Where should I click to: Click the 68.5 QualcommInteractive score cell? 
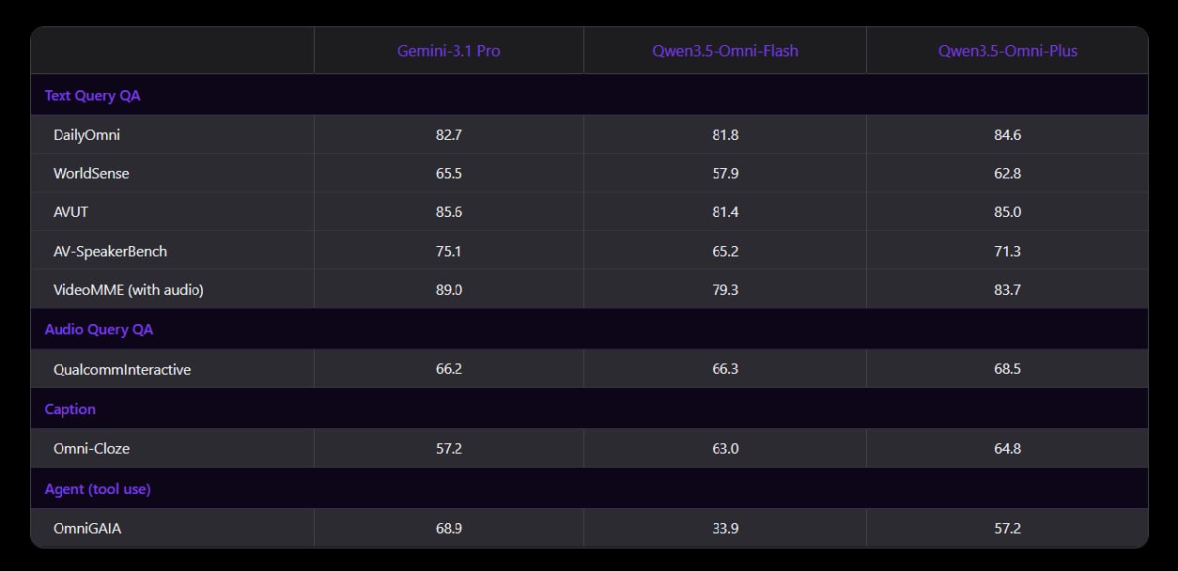(x=1007, y=369)
